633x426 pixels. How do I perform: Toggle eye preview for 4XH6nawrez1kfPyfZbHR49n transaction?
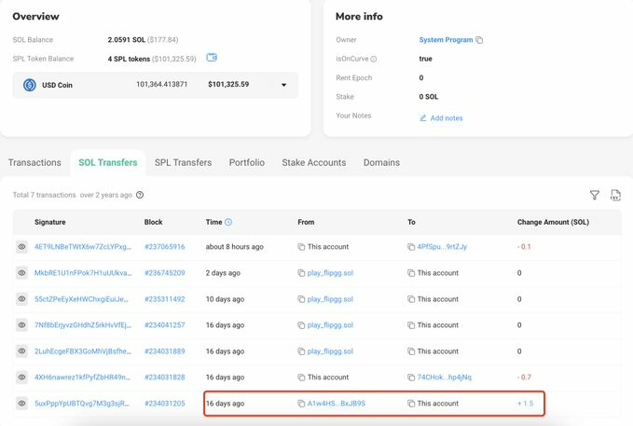tap(21, 378)
